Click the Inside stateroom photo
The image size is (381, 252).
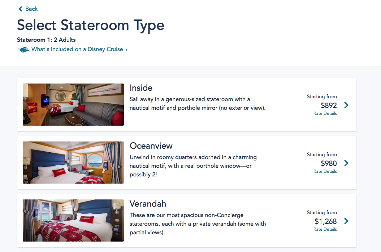click(x=73, y=104)
